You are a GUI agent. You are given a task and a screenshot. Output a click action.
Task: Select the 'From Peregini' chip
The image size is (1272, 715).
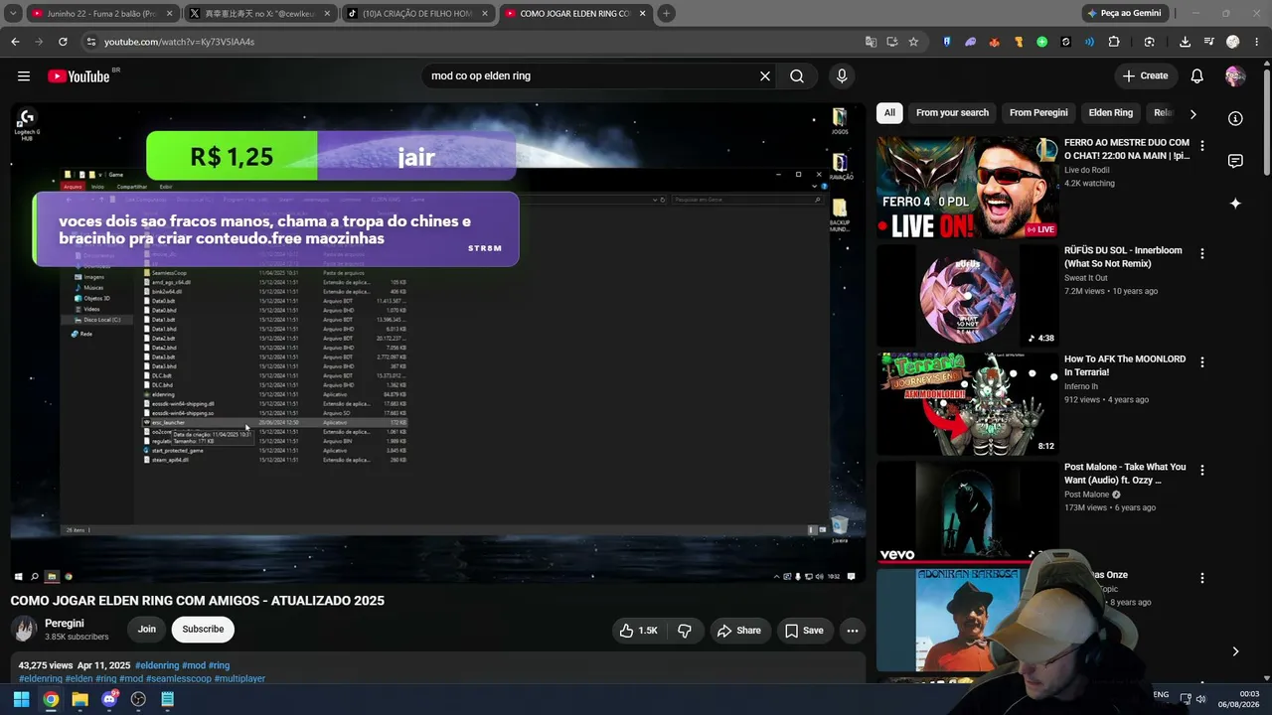coord(1038,113)
